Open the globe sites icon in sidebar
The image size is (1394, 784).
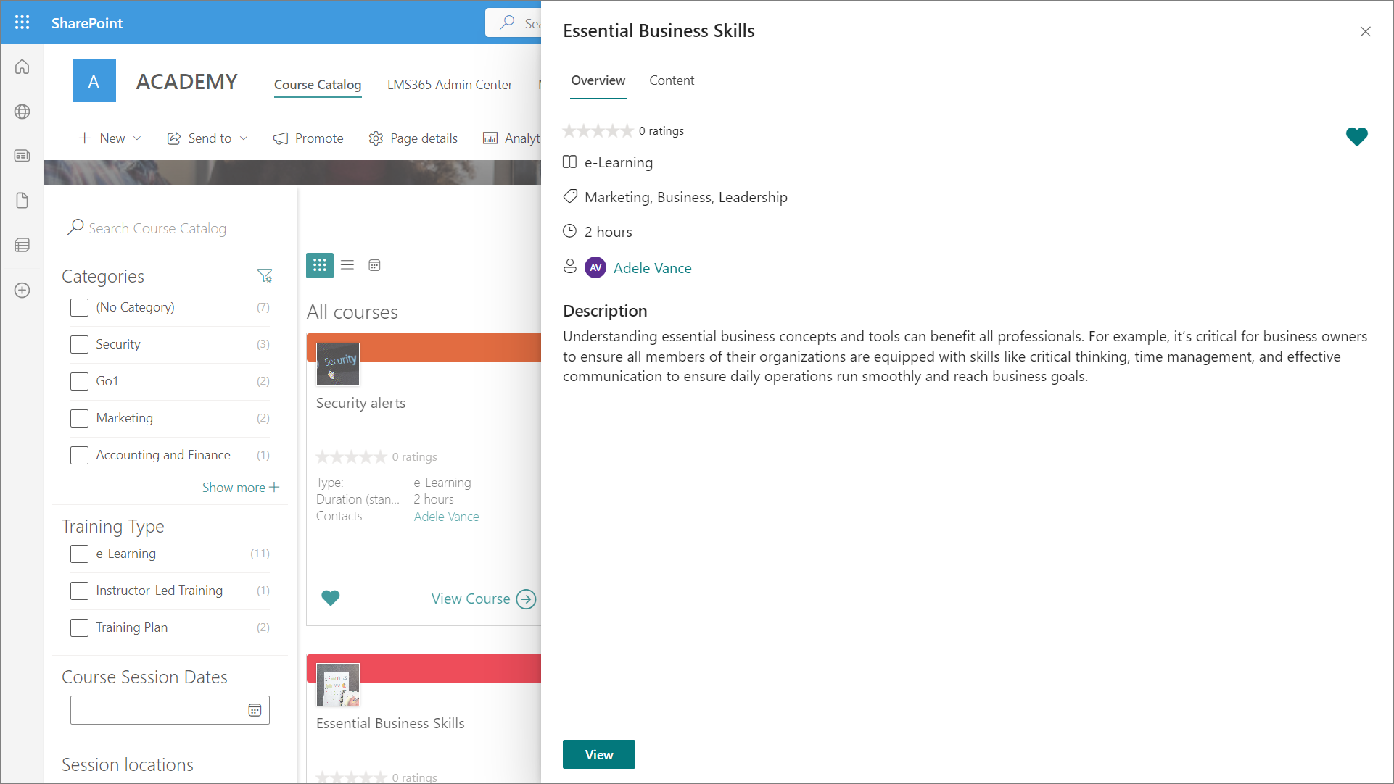pyautogui.click(x=22, y=112)
